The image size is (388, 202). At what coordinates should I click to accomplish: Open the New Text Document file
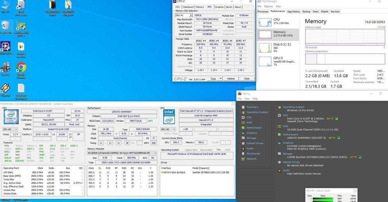[x=21, y=92]
